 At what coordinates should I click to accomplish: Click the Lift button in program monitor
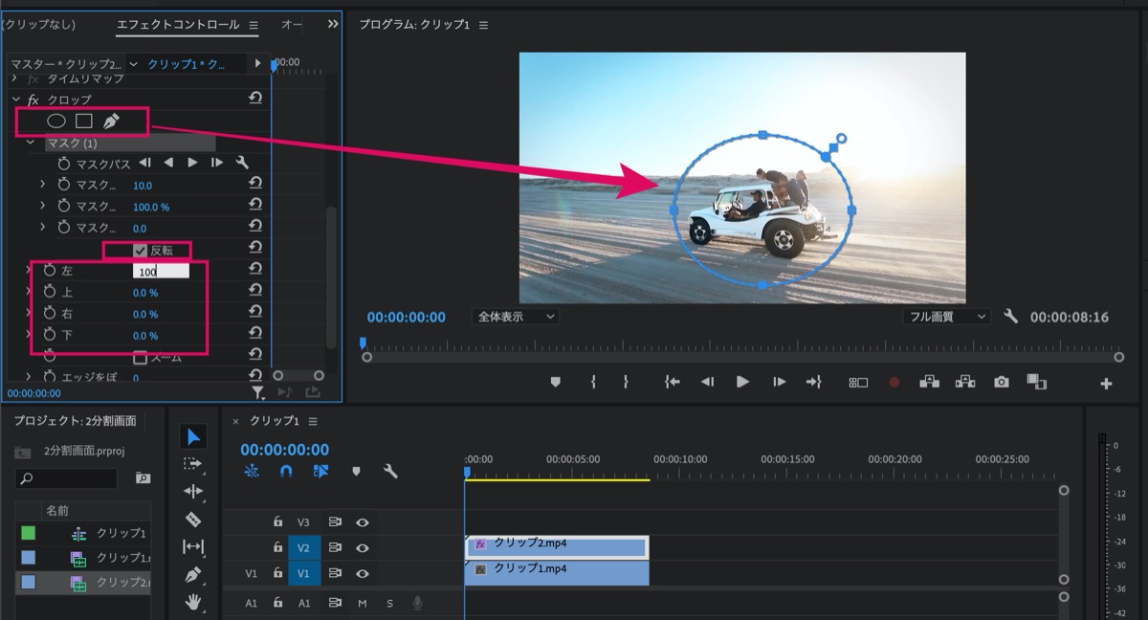(x=929, y=382)
